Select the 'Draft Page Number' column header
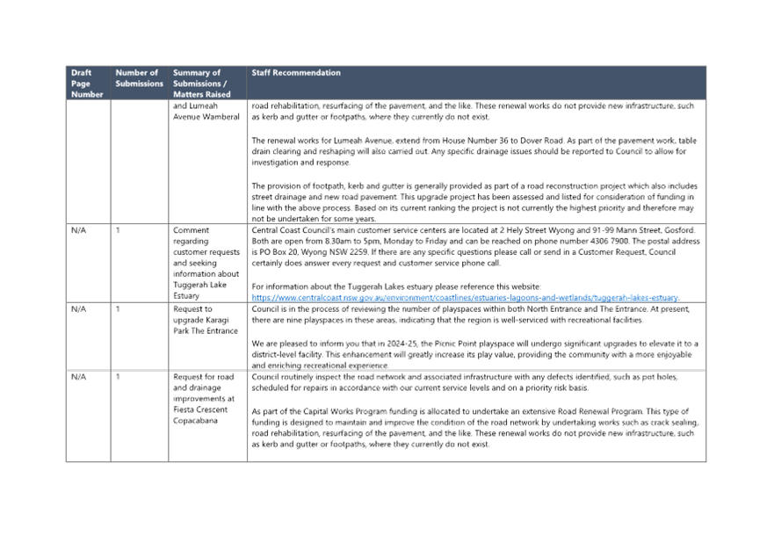 coord(88,83)
